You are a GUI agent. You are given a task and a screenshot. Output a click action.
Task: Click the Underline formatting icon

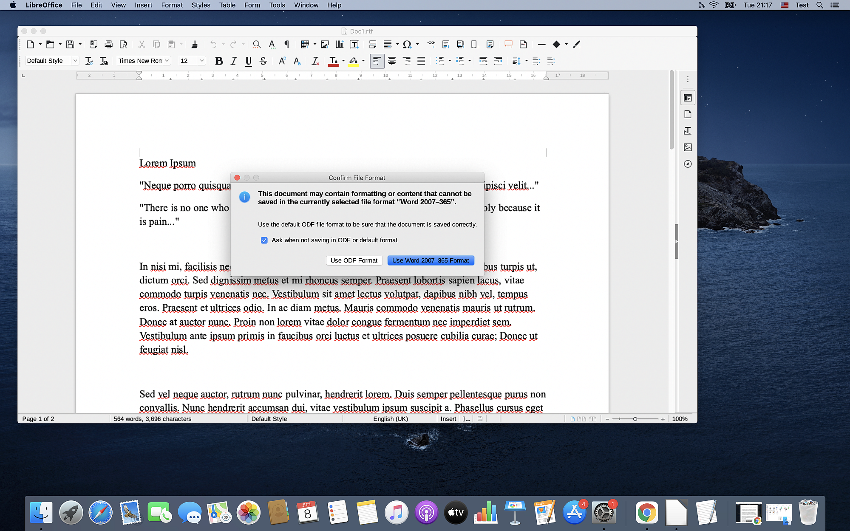point(249,61)
